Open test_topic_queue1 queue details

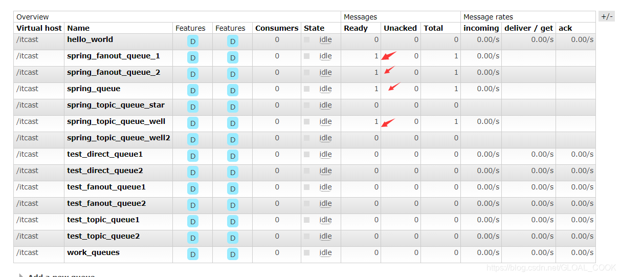(103, 220)
